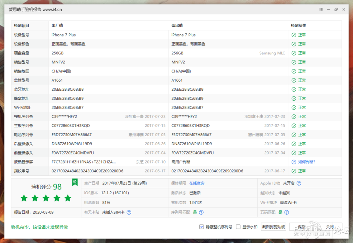
Task: Click the 高温Wi-Fi module value
Action: pyautogui.click(x=288, y=203)
